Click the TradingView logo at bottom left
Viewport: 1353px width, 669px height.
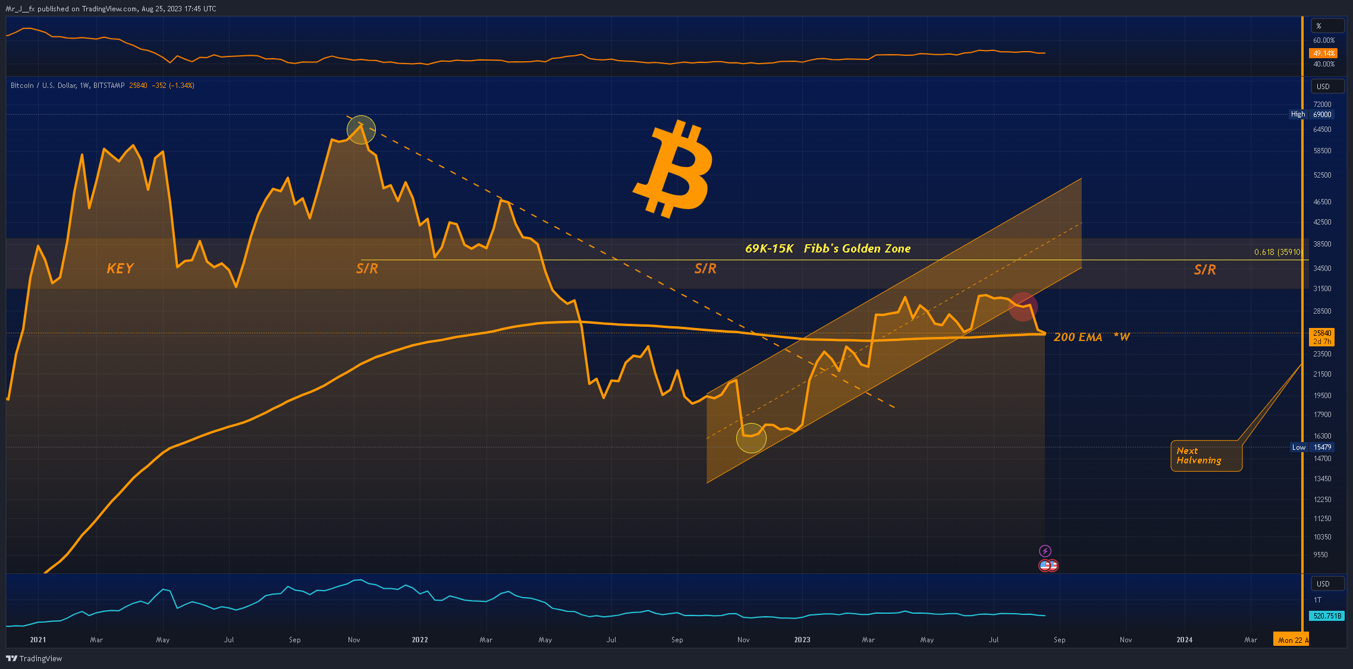34,658
